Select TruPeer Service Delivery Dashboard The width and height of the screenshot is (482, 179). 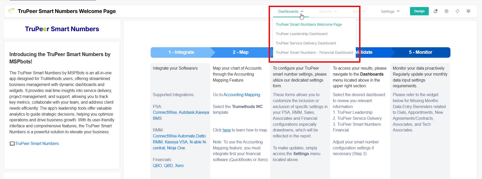pyautogui.click(x=306, y=43)
